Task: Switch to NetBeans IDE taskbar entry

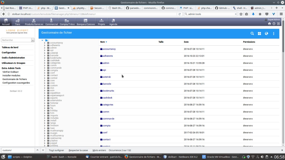Action: coord(180,157)
